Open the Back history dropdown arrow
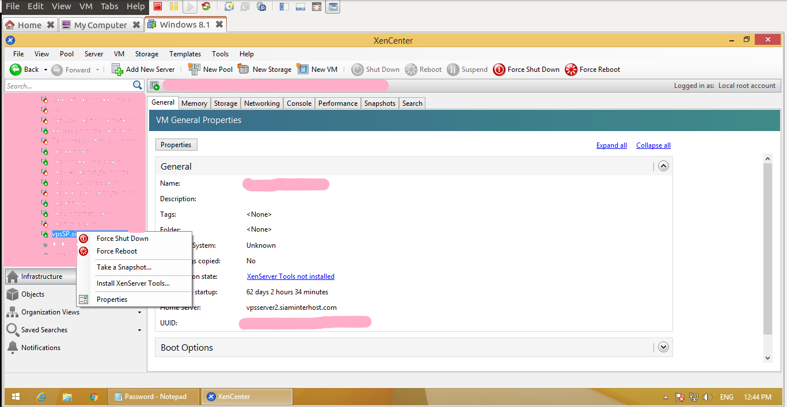The image size is (787, 407). tap(45, 70)
